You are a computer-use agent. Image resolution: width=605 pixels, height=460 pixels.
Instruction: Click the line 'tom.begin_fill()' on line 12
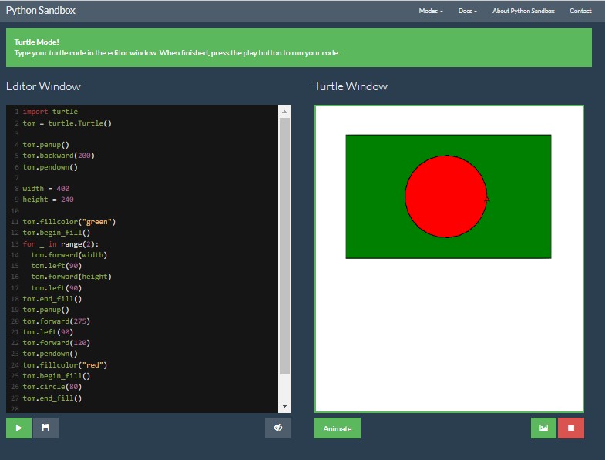pyautogui.click(x=56, y=233)
